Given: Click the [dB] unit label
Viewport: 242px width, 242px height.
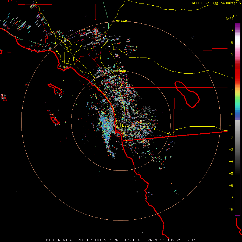Looking at the screenshot, I should [229, 19].
